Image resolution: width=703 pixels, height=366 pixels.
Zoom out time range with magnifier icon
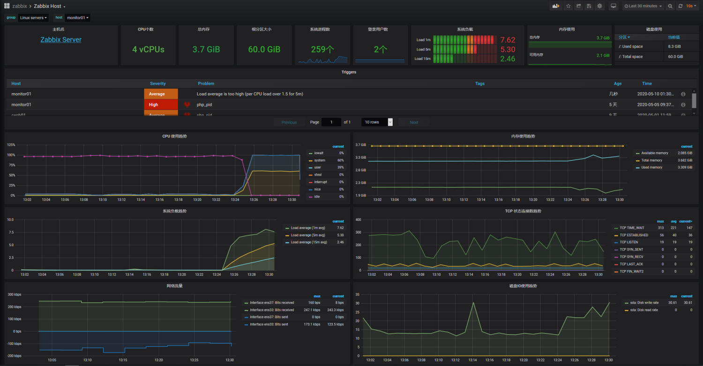coord(670,6)
